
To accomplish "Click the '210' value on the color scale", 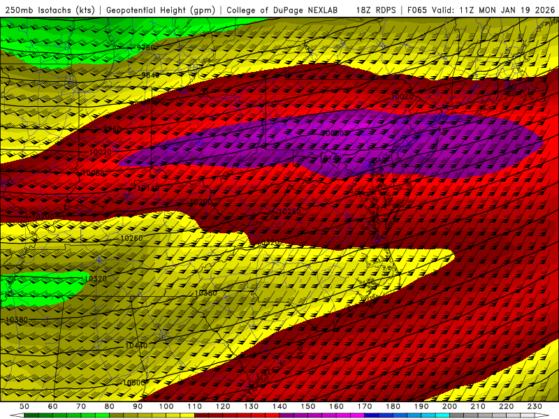I will coord(478,406).
